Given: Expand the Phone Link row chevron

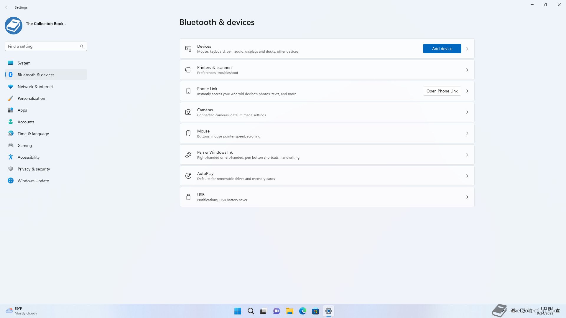Looking at the screenshot, I should point(467,91).
